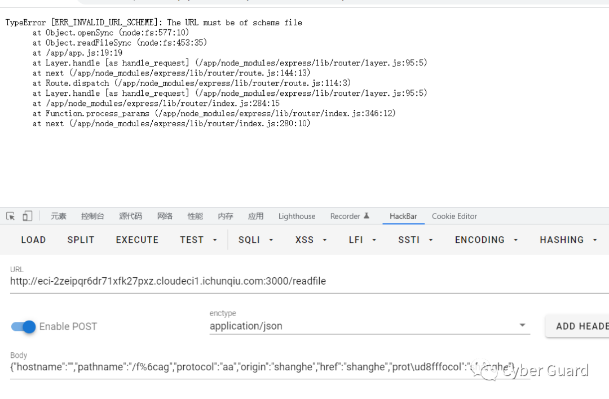Open the 应用 tab
This screenshot has height=399, width=609.
pos(255,216)
